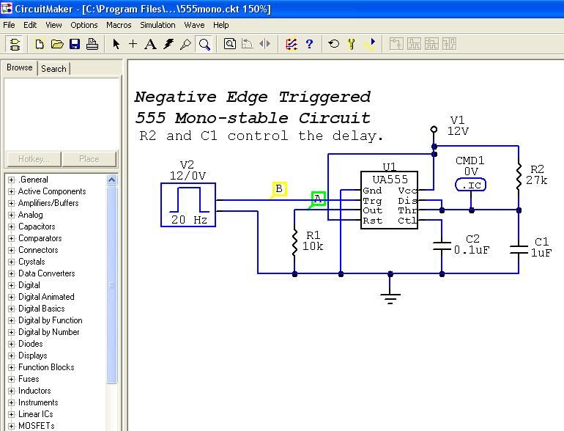Select Digital Animated tree item

pyautogui.click(x=46, y=297)
